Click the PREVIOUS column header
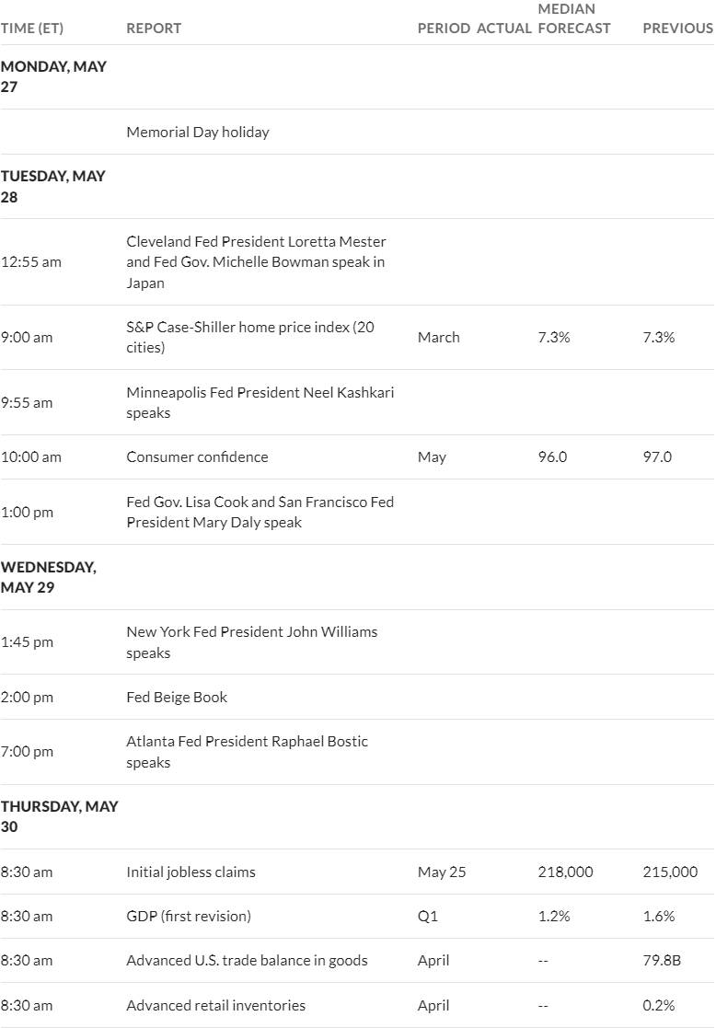 pyautogui.click(x=677, y=29)
